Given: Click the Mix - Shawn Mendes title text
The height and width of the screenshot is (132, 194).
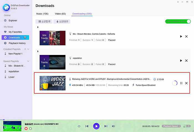Looking at the screenshot, I should [x=94, y=34].
